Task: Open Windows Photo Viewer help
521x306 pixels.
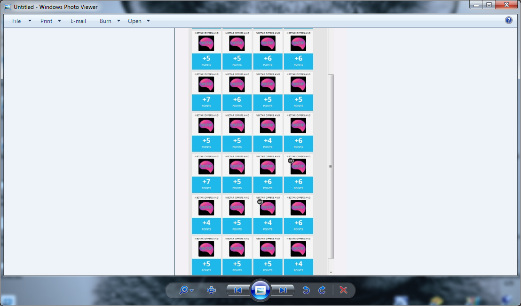Action: 509,20
